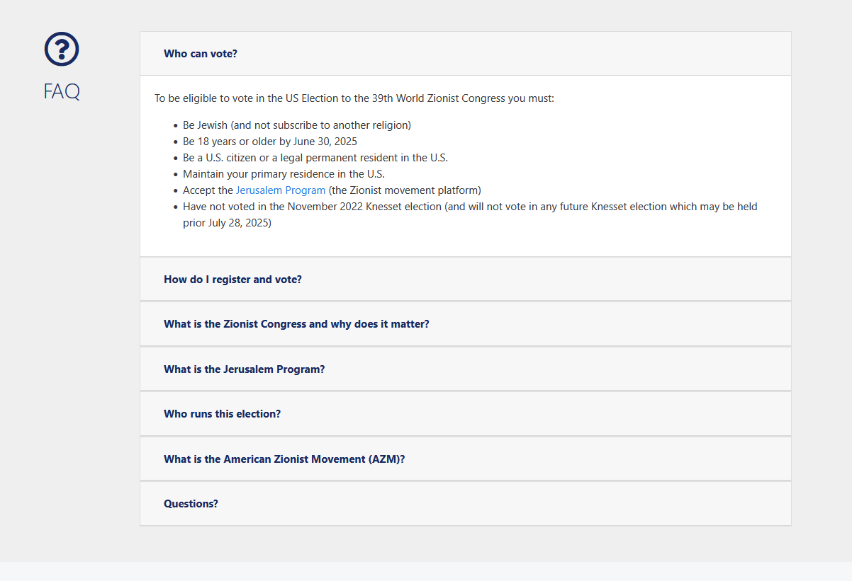Expand "How do I register and vote?"
This screenshot has width=852, height=581.
tap(465, 280)
